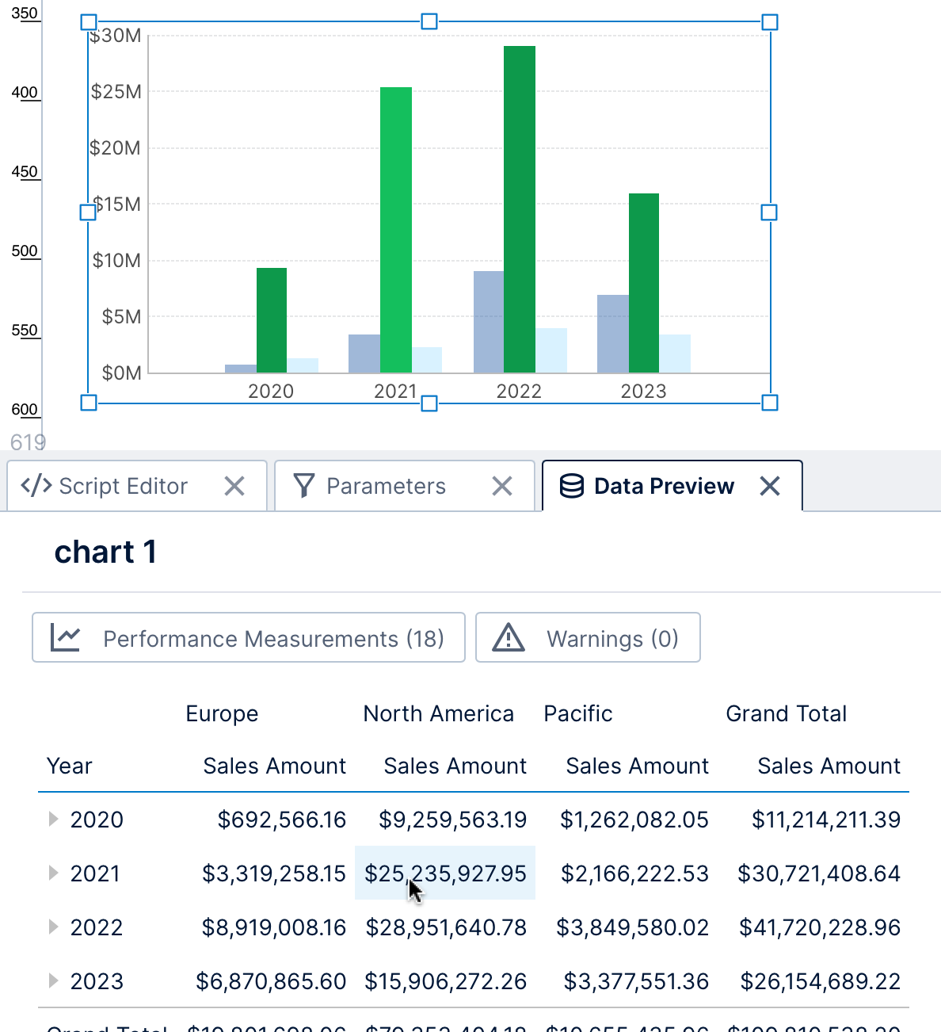The width and height of the screenshot is (941, 1032).
Task: Close the Parameters tab
Action: (x=502, y=486)
